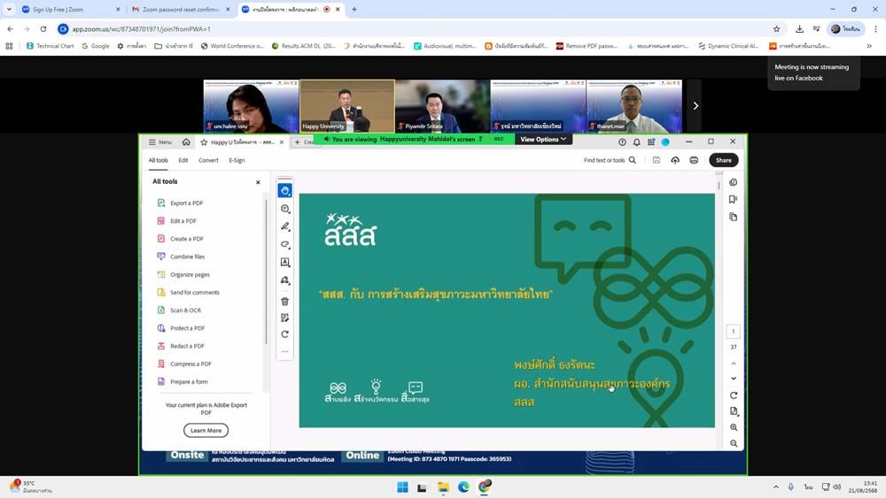
Task: Open the Convert tab in Acrobat
Action: pyautogui.click(x=208, y=160)
